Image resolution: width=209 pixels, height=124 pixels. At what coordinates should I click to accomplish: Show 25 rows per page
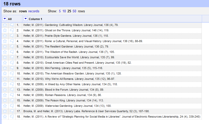tap(69, 11)
